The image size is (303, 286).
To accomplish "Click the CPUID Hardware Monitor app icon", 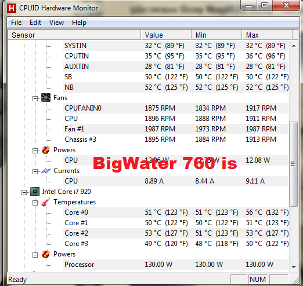I will click(12, 8).
